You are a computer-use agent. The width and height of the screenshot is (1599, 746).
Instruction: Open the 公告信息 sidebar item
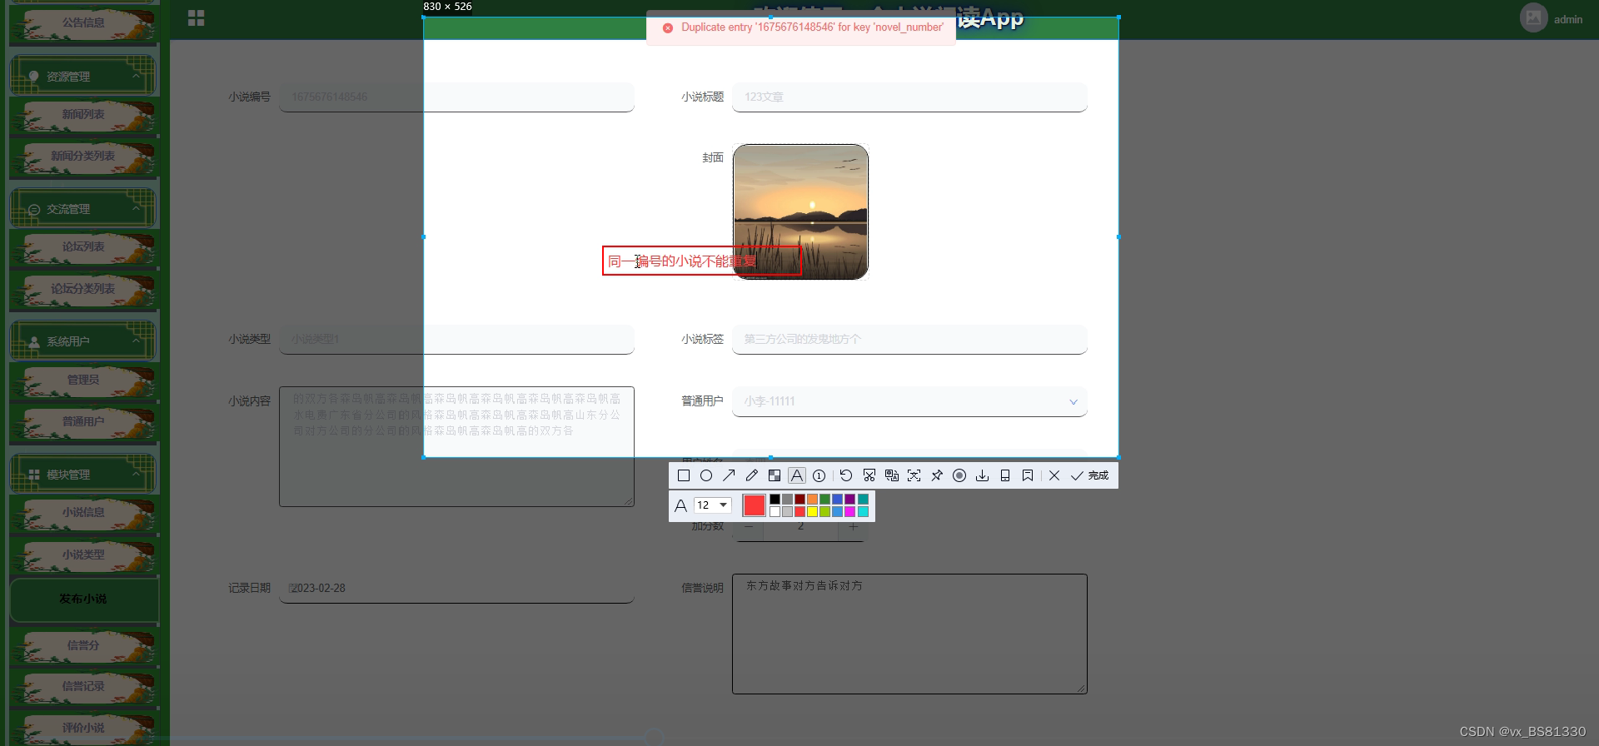83,23
